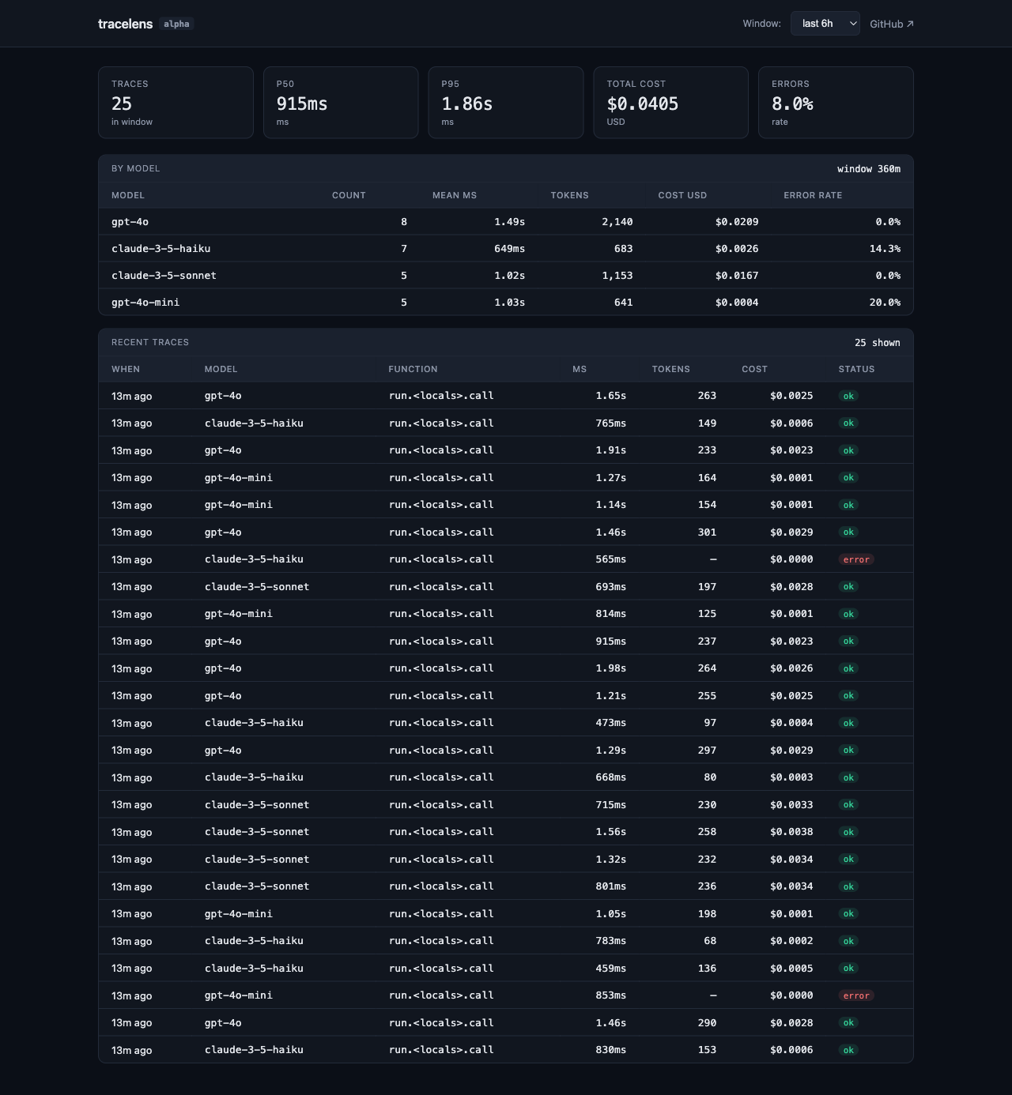The height and width of the screenshot is (1095, 1012).
Task: Click the claude-3-5-sonnet trace with 715ms
Action: click(x=506, y=805)
